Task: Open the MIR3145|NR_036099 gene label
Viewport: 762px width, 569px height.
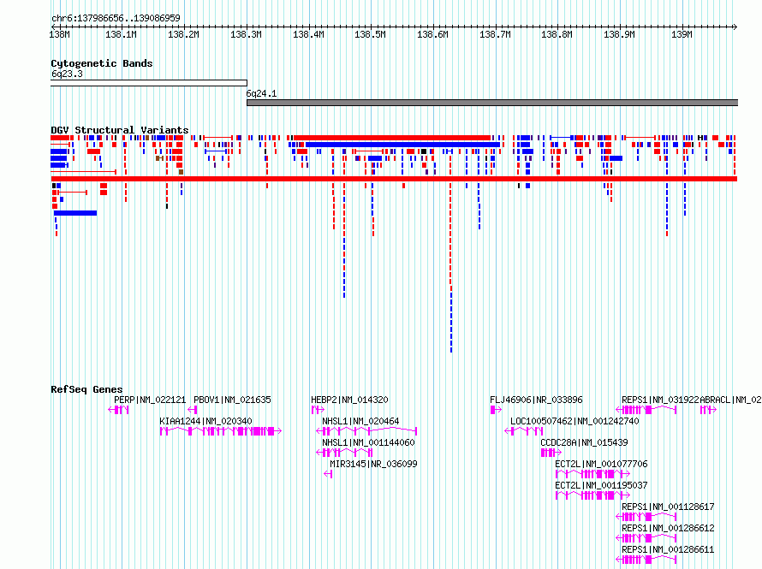Action: [373, 464]
